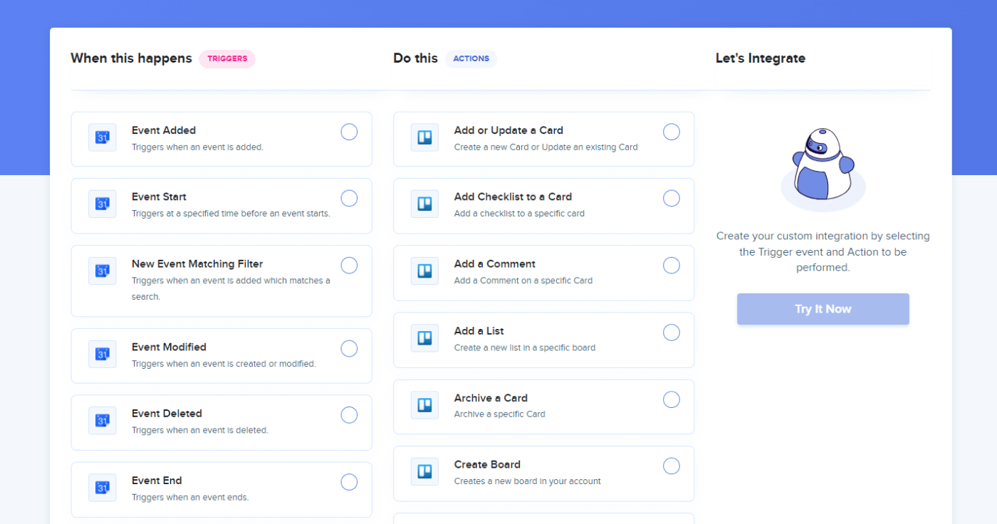Click the Trello icon next to Create Board
This screenshot has width=997, height=524.
(424, 471)
